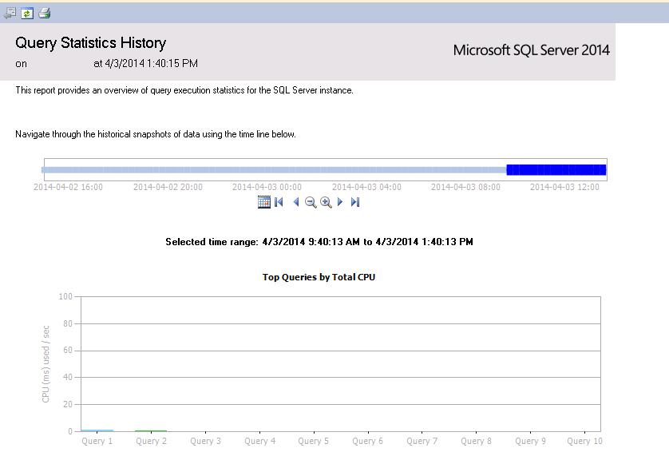Select the Query 10 axis label
669x452 pixels.
584,441
